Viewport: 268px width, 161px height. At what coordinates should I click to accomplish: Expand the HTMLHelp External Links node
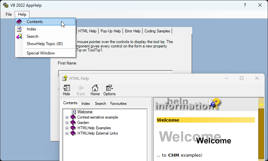point(67,133)
